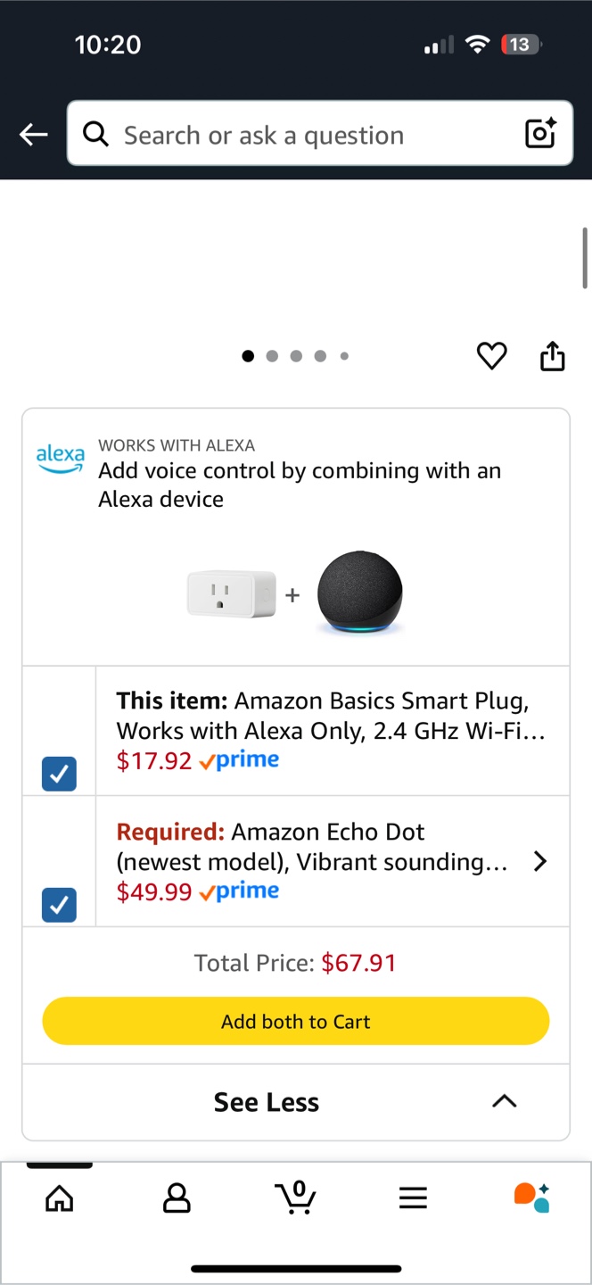
Task: Launch the Rufus AI assistant icon
Action: [x=531, y=1198]
